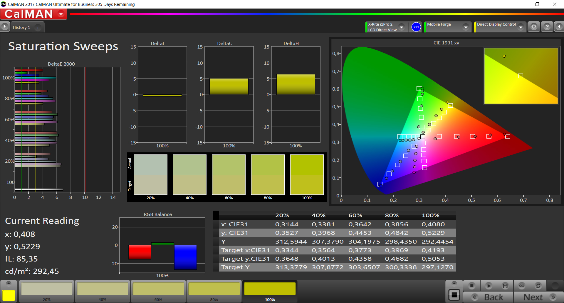Click the red bar in RGB Balance

point(140,252)
